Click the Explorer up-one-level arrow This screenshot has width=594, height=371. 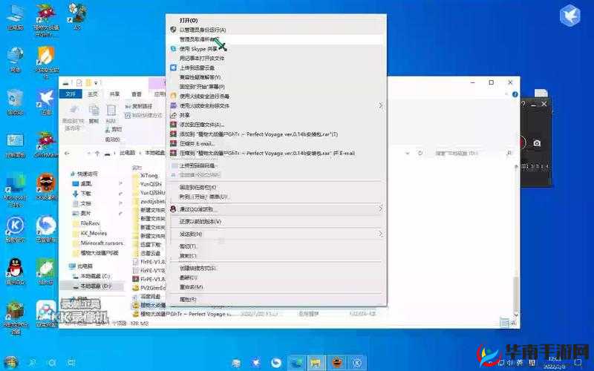coord(97,154)
